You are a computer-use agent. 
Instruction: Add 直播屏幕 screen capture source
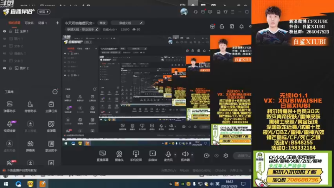click(x=102, y=156)
